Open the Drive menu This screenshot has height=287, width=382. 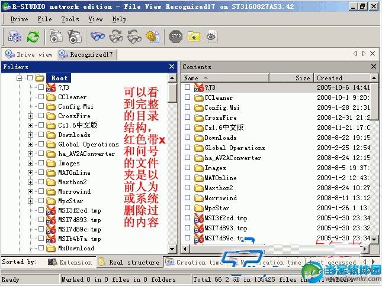(19, 19)
